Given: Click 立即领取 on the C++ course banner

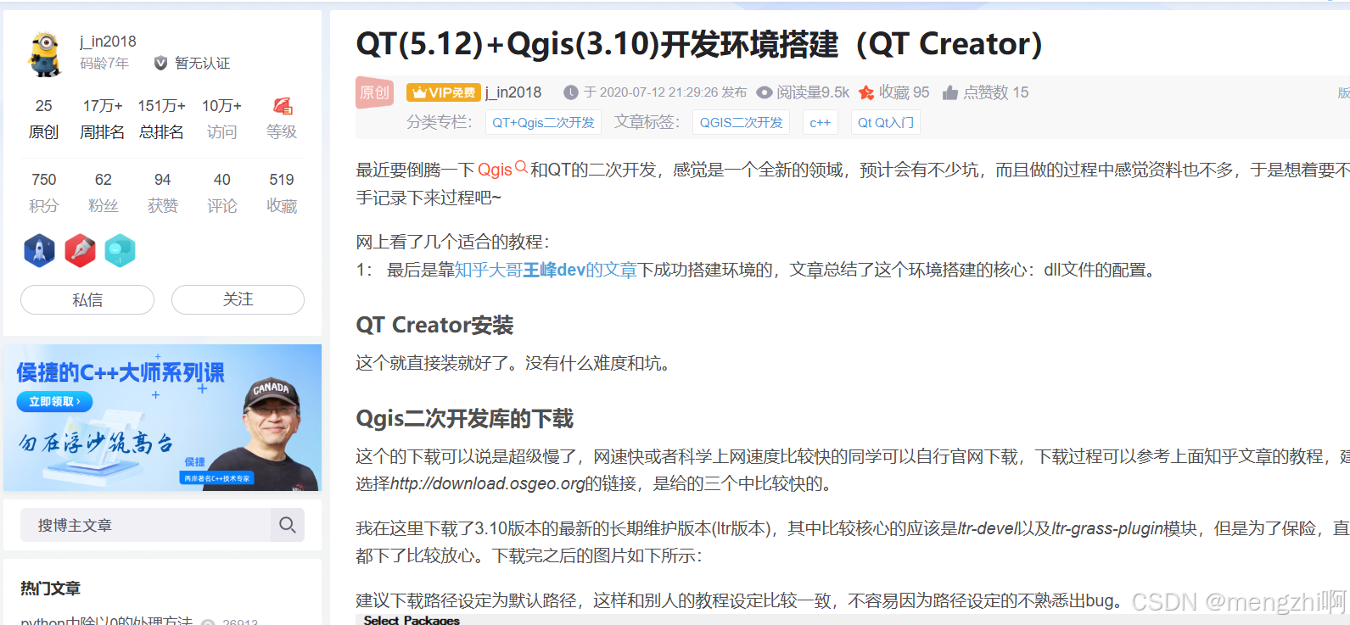Looking at the screenshot, I should tap(54, 401).
